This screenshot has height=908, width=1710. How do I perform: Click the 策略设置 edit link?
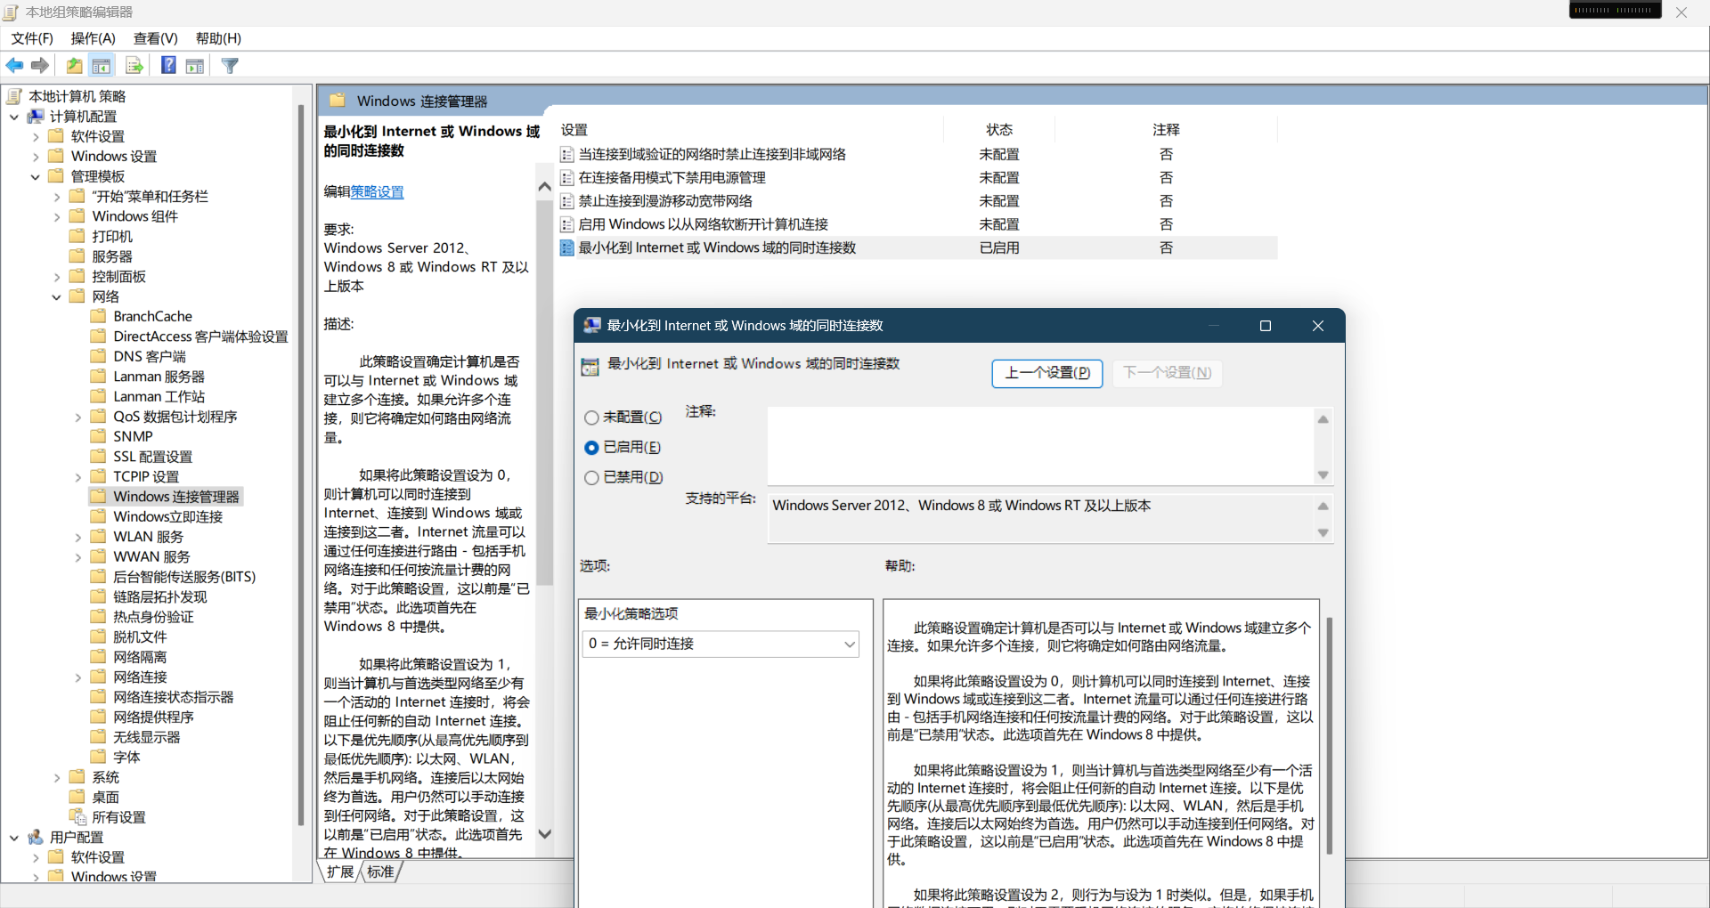[x=378, y=191]
